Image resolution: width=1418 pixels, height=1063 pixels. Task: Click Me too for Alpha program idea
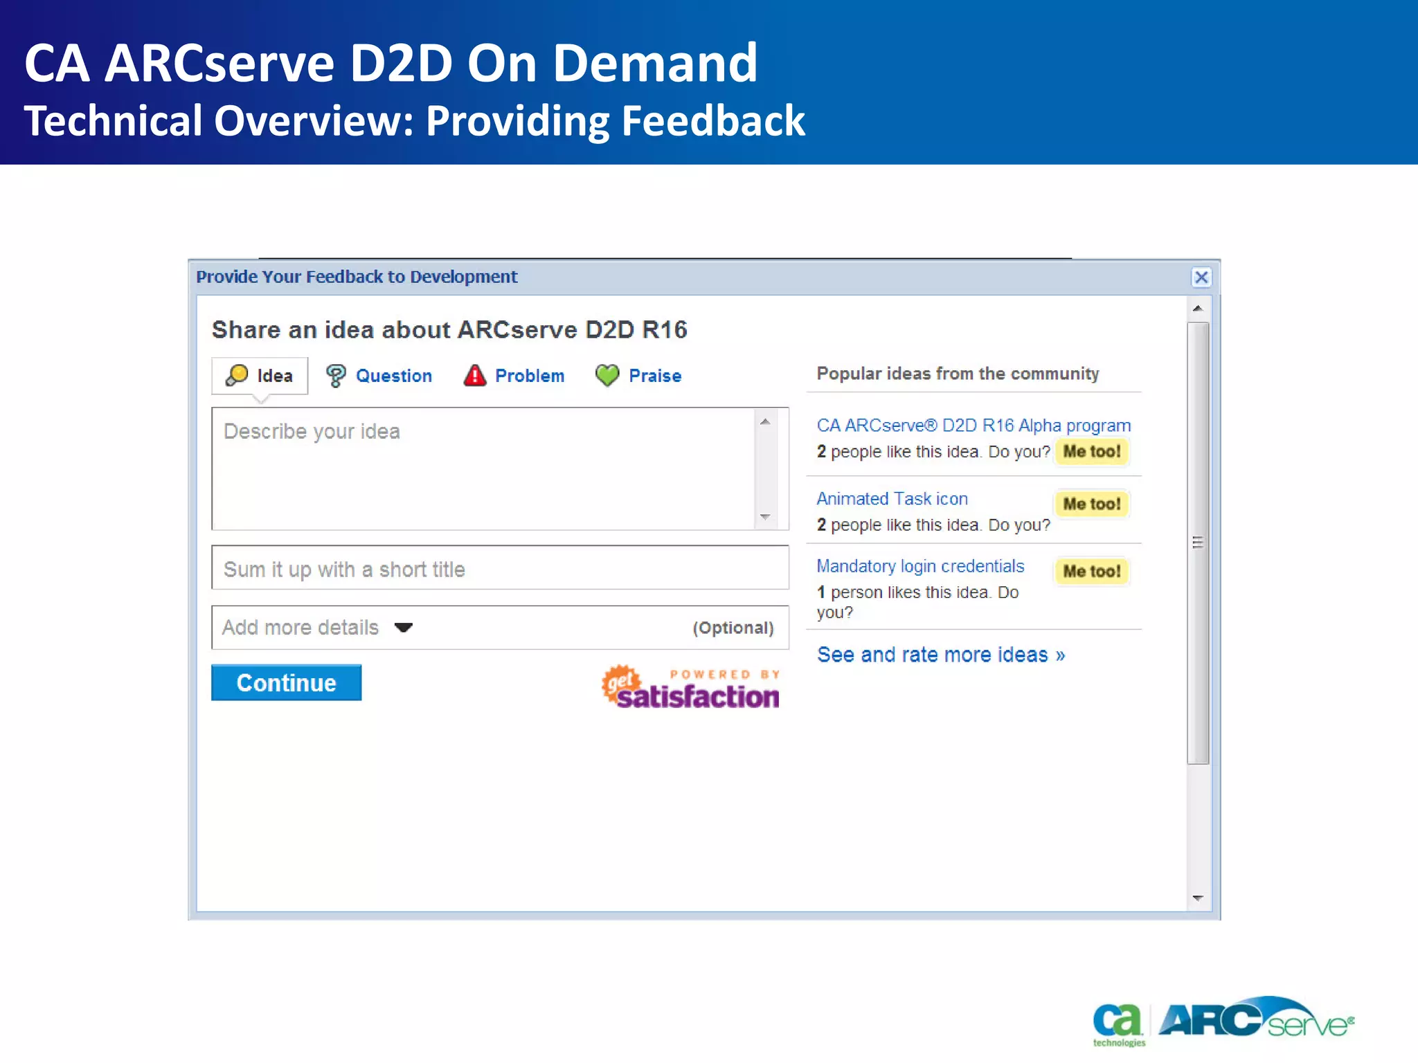tap(1092, 452)
